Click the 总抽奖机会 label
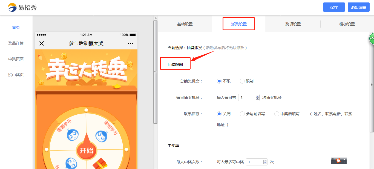The width and height of the screenshot is (374, 169). click(191, 81)
